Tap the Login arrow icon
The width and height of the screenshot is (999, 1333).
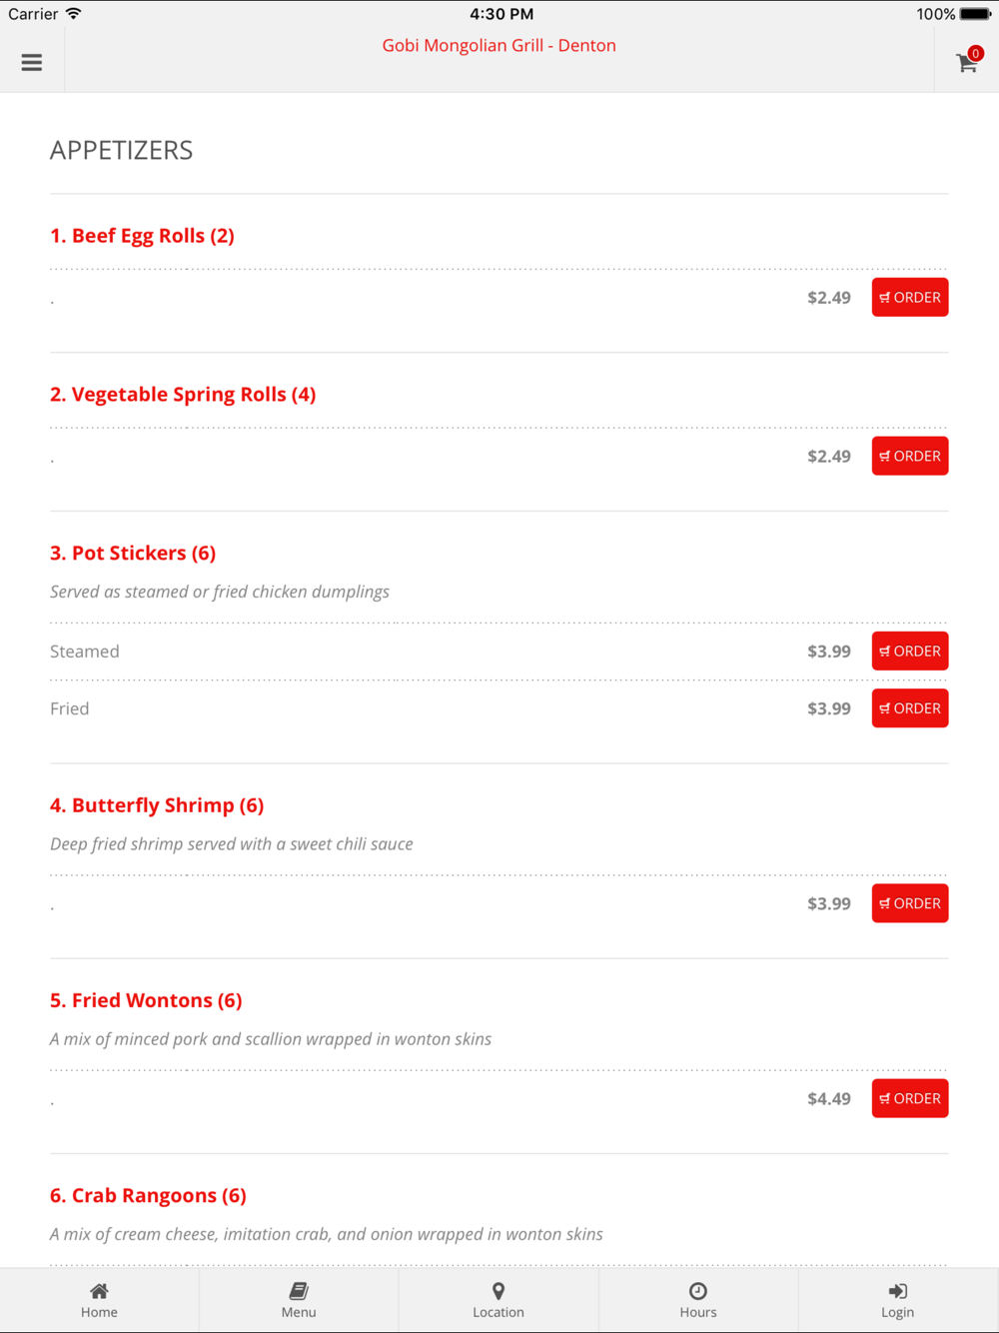(x=898, y=1291)
